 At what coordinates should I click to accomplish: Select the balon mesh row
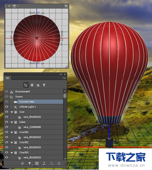[36, 122]
